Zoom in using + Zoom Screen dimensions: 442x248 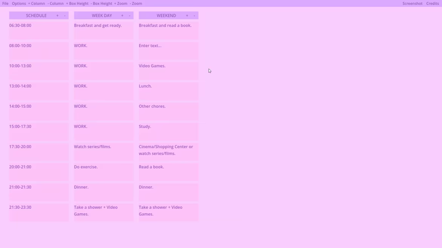(x=121, y=3)
